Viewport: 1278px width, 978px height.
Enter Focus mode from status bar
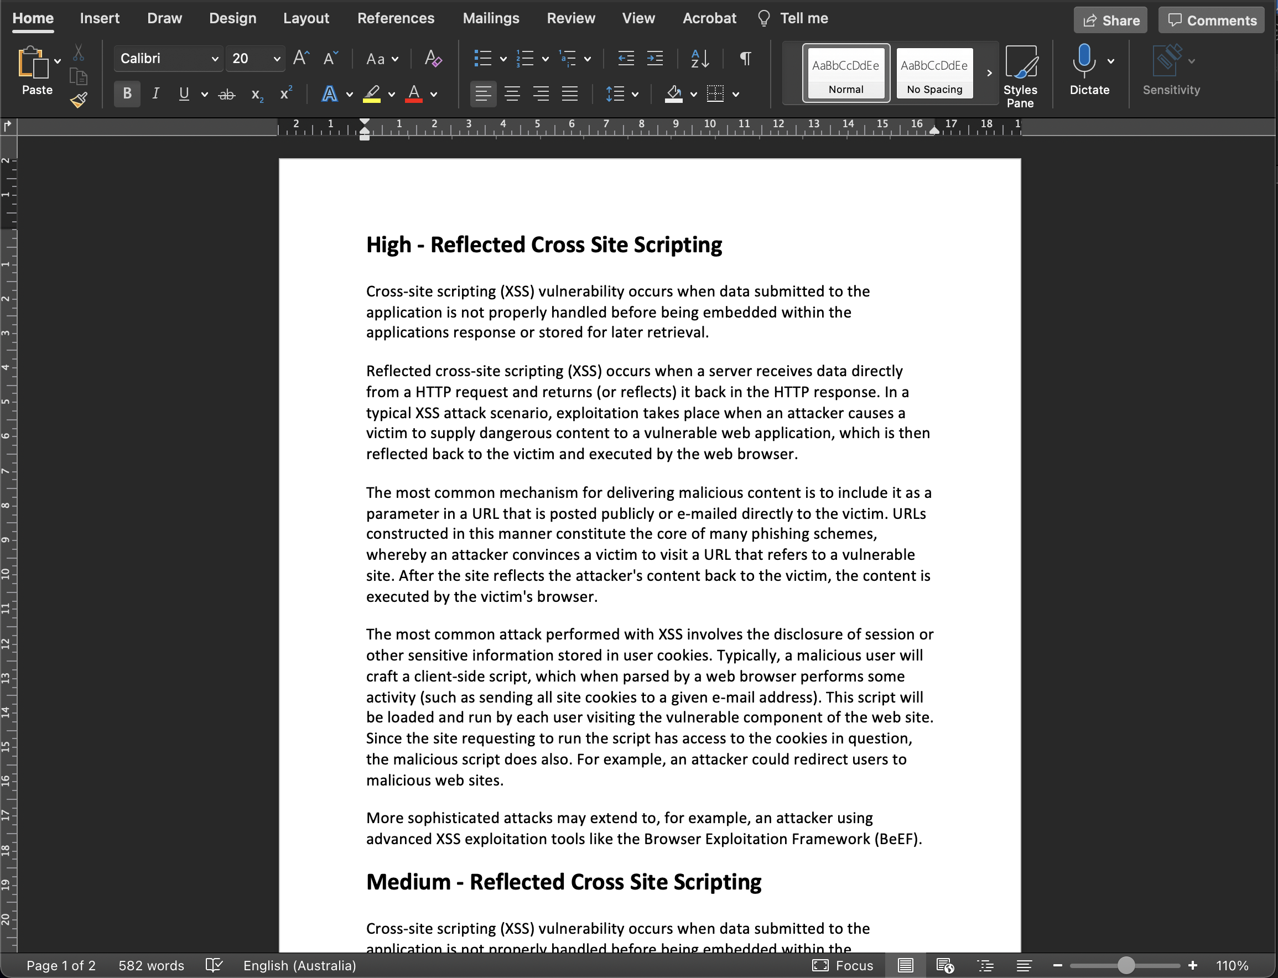843,965
